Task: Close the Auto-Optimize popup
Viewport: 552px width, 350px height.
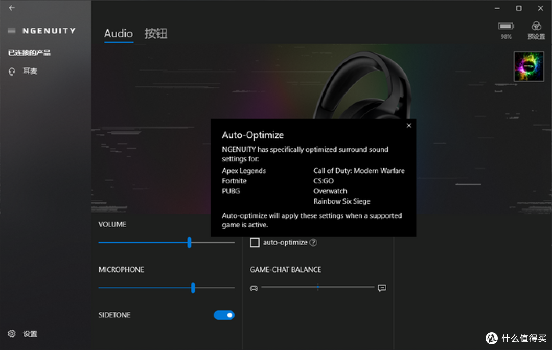Action: tap(409, 126)
